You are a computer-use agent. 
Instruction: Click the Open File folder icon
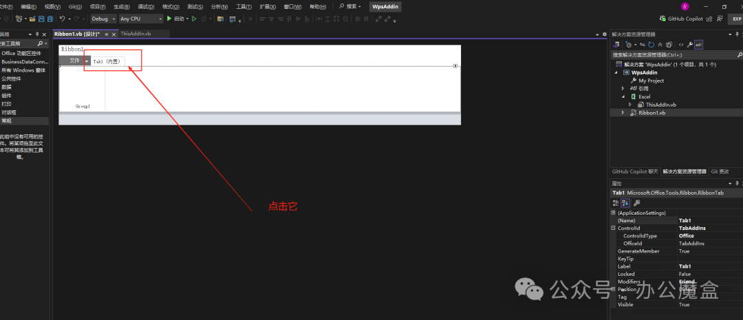point(32,19)
